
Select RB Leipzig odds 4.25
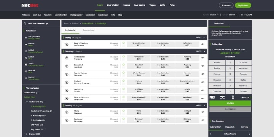click(x=187, y=120)
